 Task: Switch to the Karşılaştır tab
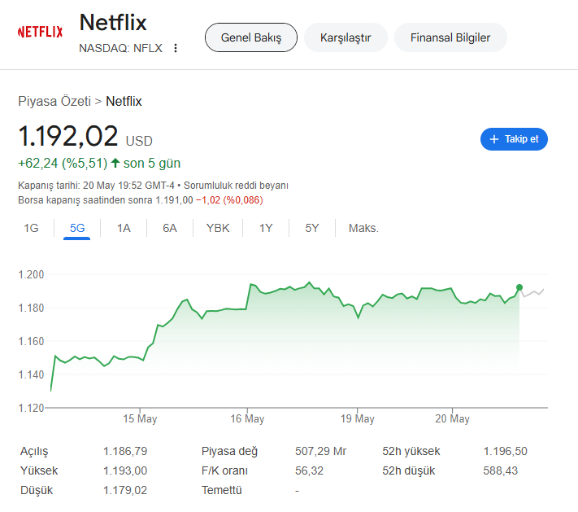[345, 37]
